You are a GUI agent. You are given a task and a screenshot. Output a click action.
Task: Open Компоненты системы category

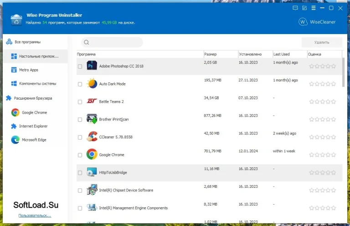point(37,84)
